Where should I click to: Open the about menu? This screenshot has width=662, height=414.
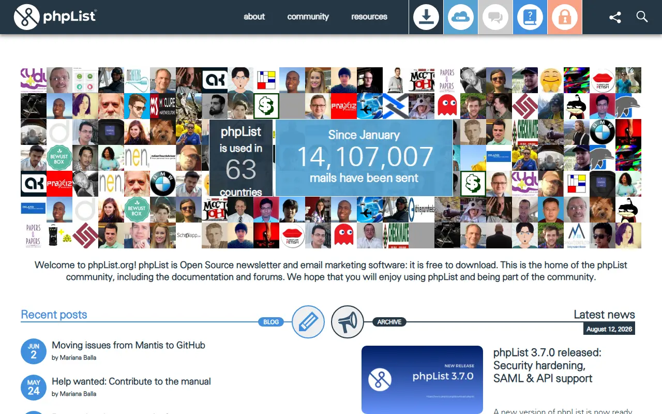click(x=254, y=17)
